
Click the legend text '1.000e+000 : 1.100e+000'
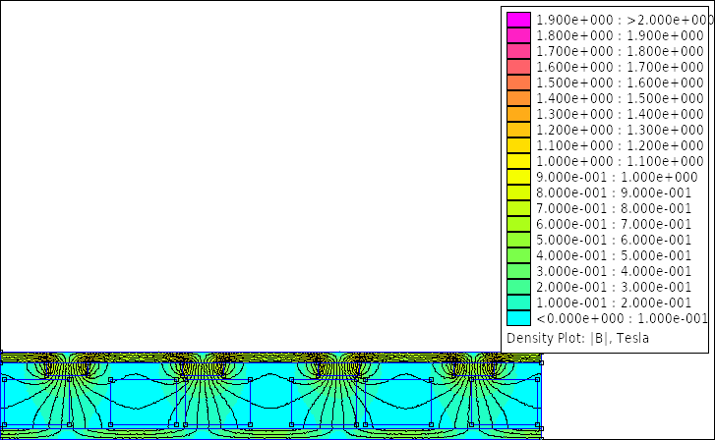620,161
